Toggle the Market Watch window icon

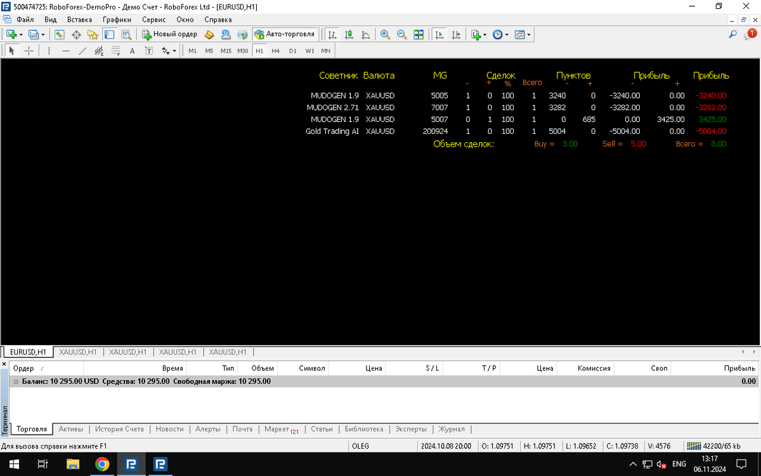click(60, 34)
